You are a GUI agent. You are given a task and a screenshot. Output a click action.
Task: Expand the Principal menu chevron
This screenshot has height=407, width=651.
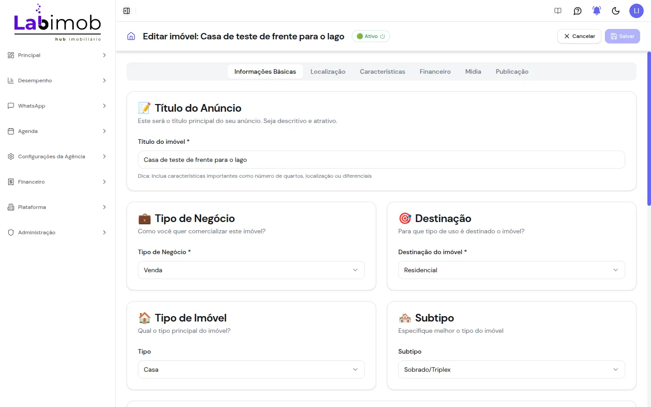104,55
